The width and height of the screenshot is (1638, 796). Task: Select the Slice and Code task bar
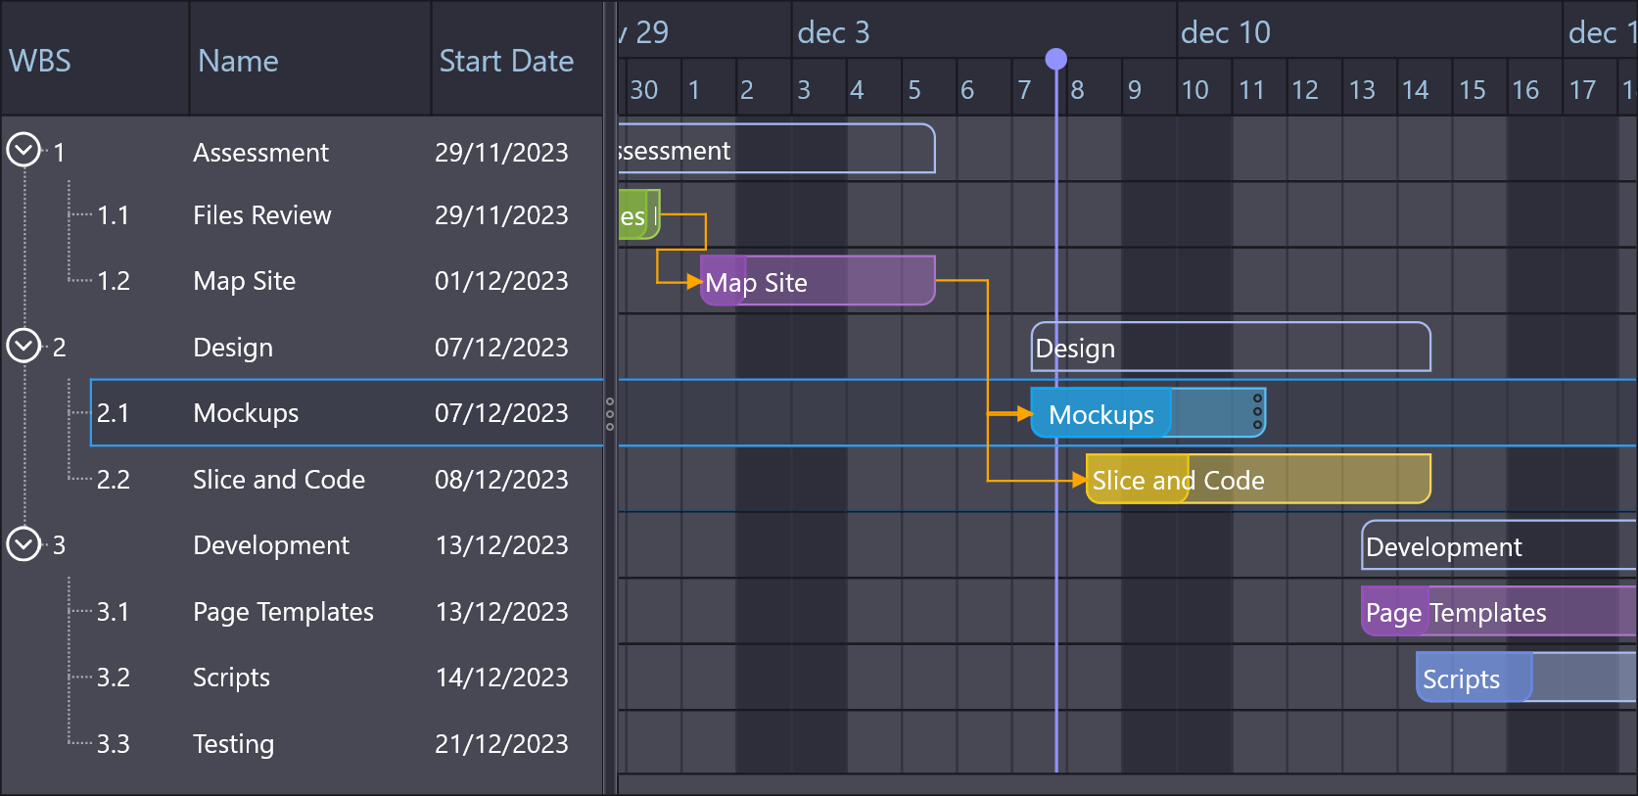(1258, 480)
